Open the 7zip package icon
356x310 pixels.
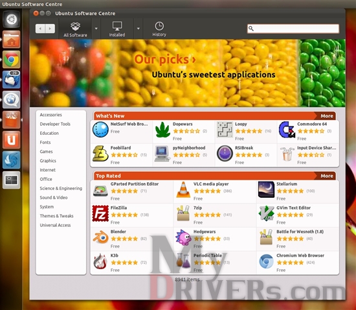point(183,213)
